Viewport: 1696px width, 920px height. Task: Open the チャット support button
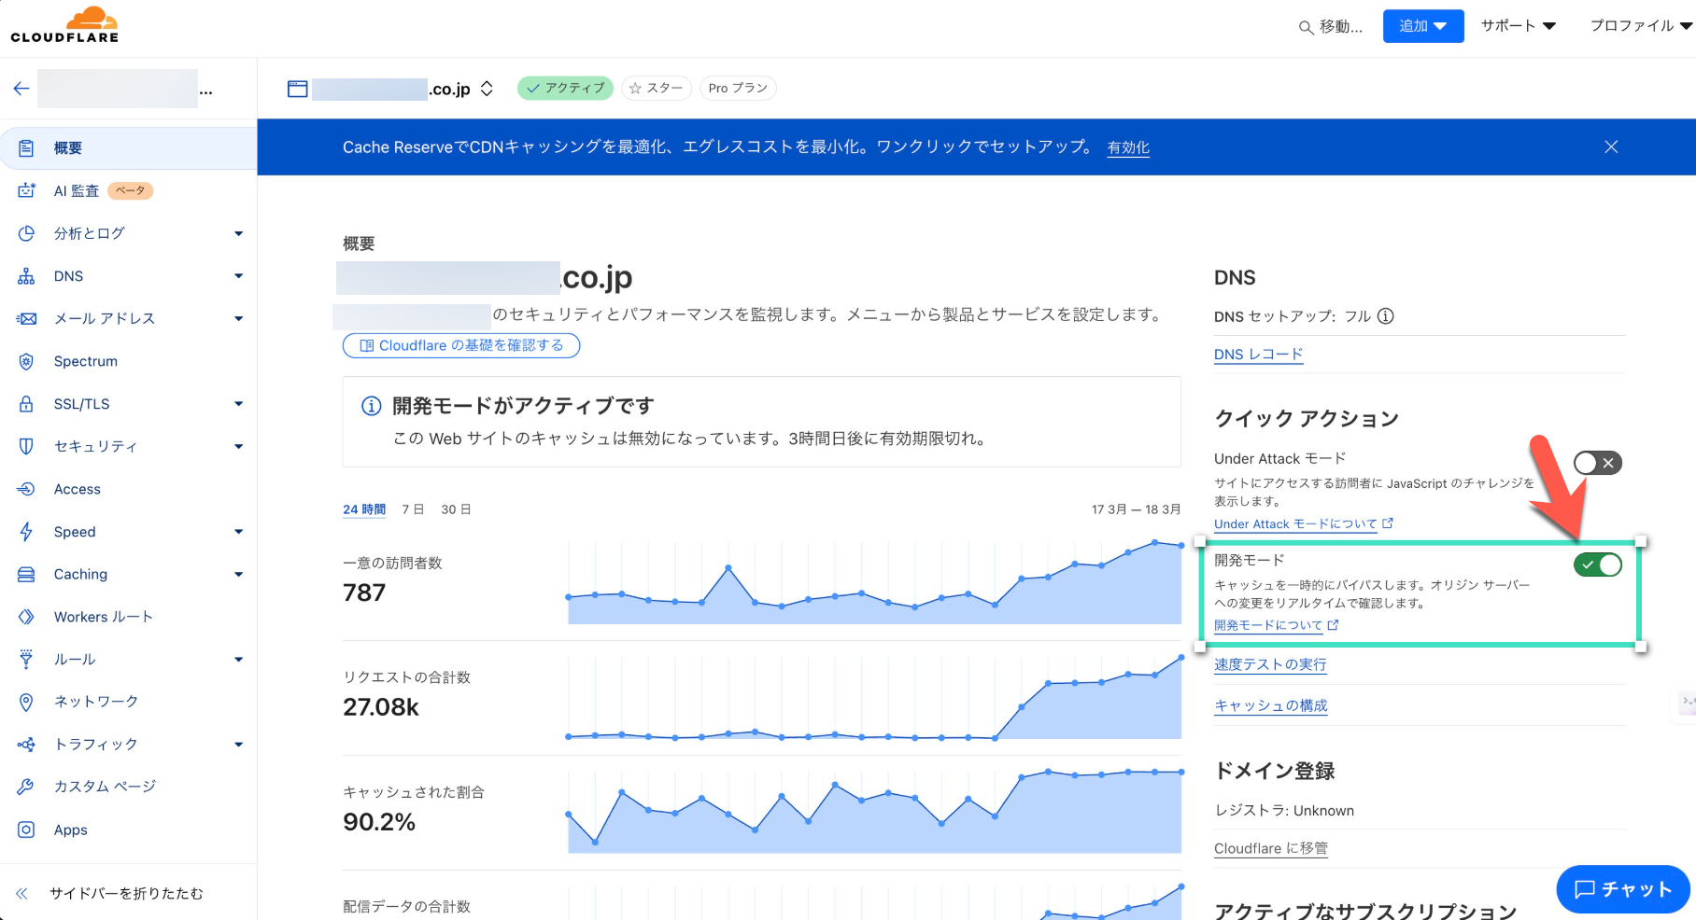[x=1623, y=889]
